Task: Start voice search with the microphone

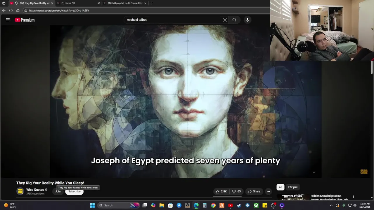Action: [x=247, y=20]
